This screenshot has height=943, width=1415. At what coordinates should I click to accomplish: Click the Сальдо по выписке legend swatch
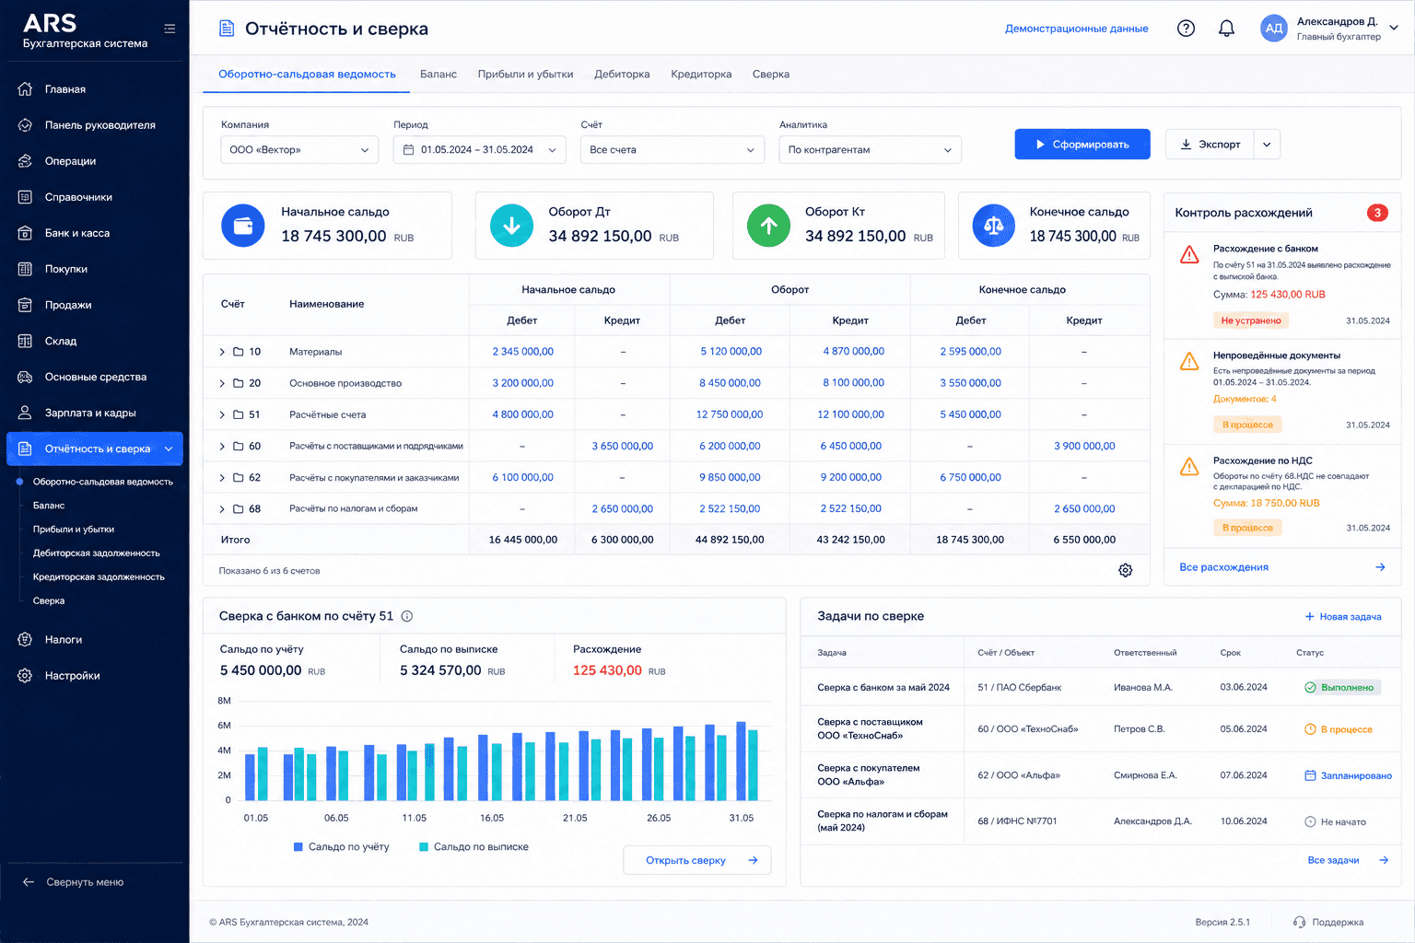pyautogui.click(x=424, y=847)
